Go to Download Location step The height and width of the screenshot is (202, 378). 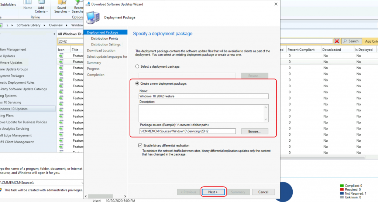tap(101, 50)
